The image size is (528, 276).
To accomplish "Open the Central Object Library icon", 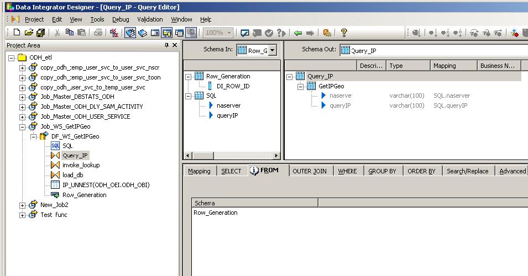I will click(143, 33).
